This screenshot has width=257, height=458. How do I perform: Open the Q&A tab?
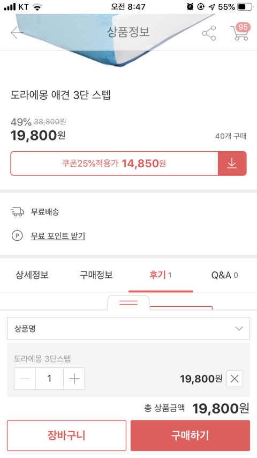point(225,275)
